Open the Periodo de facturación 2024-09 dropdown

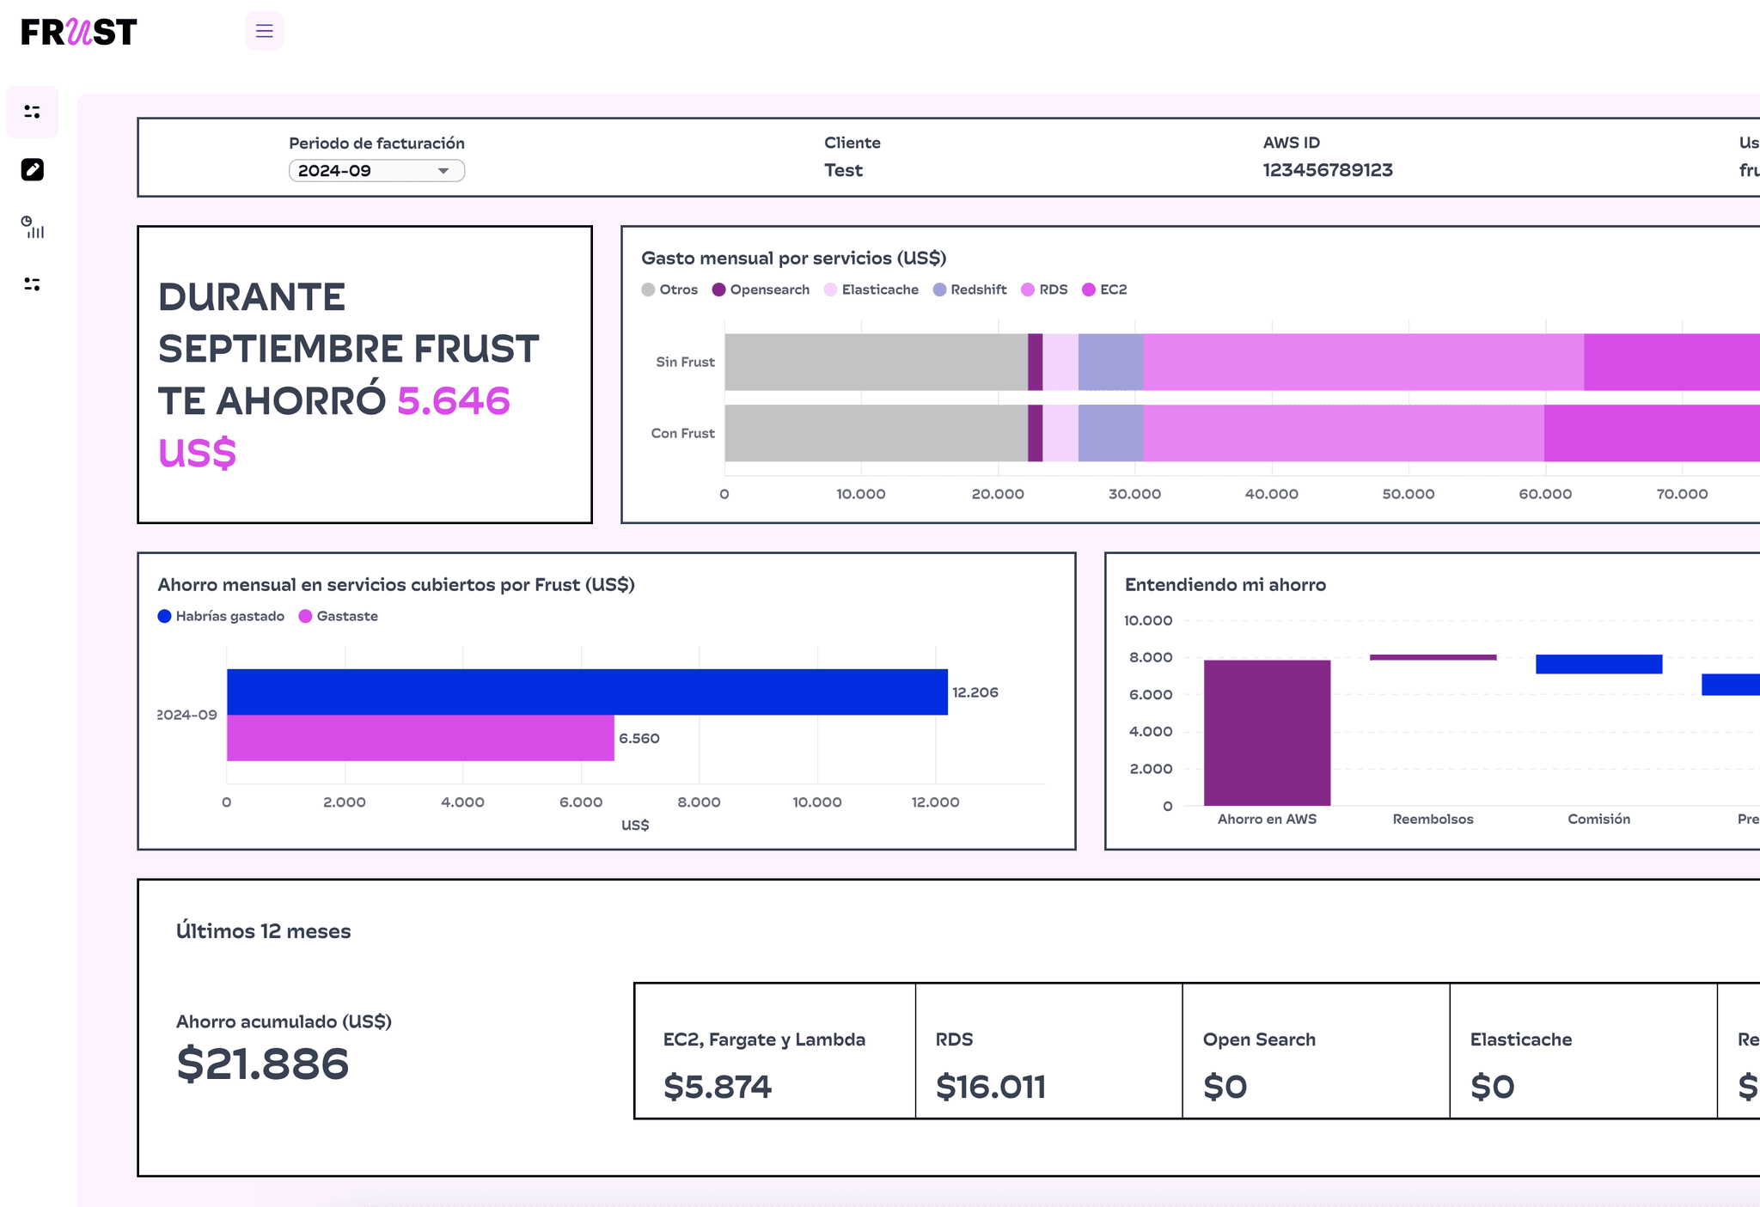click(x=376, y=170)
